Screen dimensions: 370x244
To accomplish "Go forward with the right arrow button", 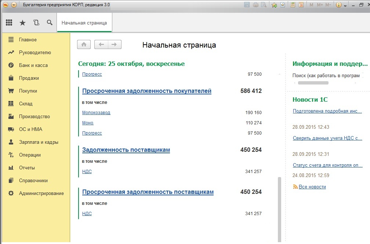I will tap(115, 44).
